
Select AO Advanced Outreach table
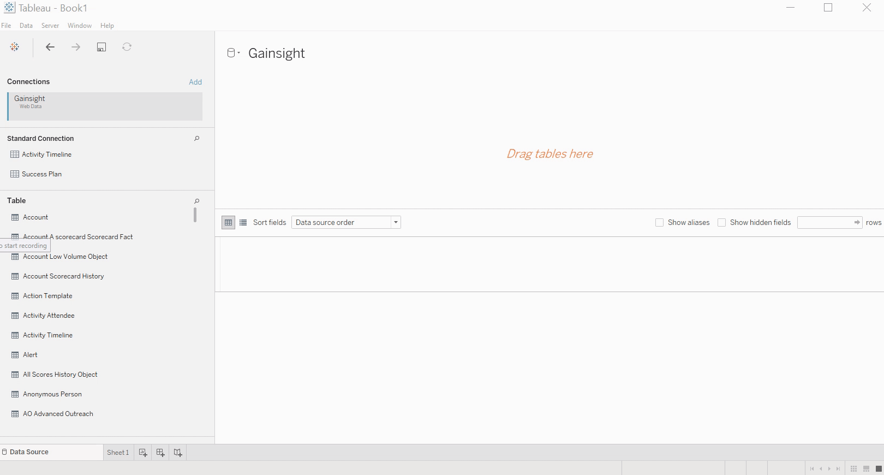pyautogui.click(x=58, y=414)
